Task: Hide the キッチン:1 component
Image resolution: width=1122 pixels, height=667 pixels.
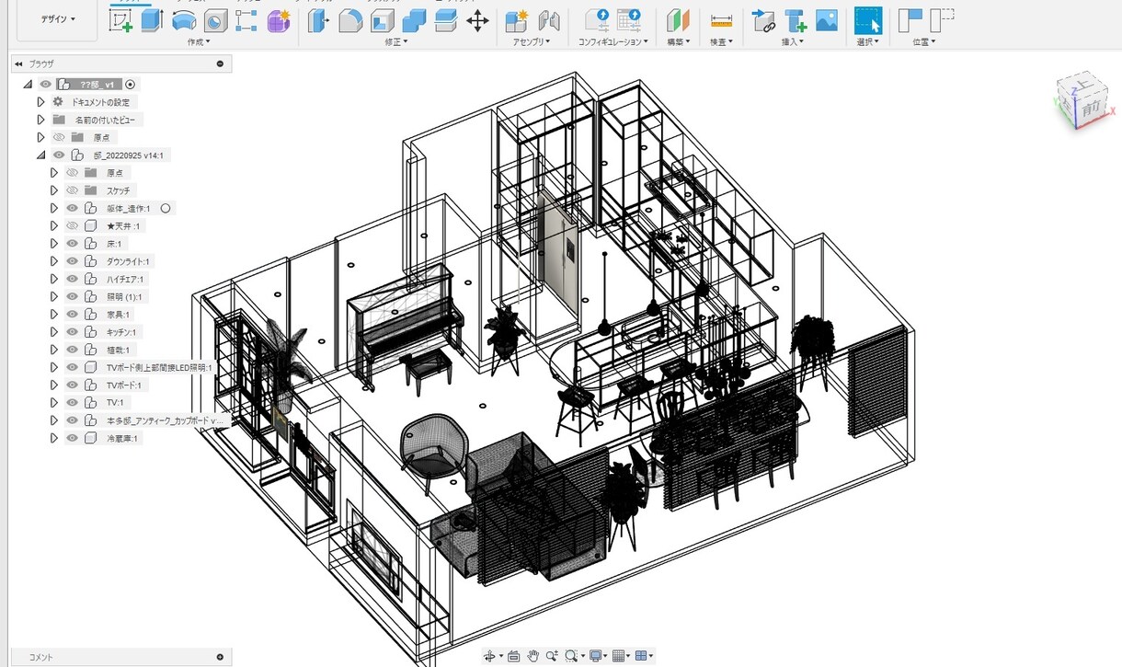Action: (x=73, y=331)
